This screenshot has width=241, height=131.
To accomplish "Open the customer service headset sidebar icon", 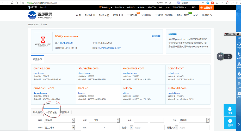I will [x=239, y=44].
